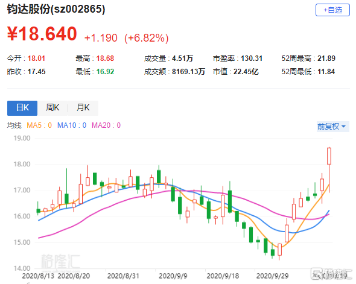Click the change value +1.190
The image size is (356, 284).
[101, 38]
